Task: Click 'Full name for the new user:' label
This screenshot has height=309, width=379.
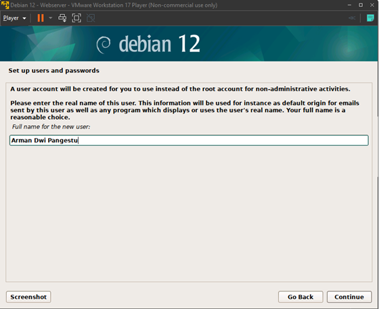Action: tap(51, 126)
